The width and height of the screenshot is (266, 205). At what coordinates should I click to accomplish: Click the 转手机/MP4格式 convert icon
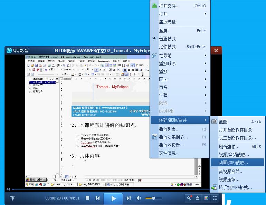pos(214,187)
